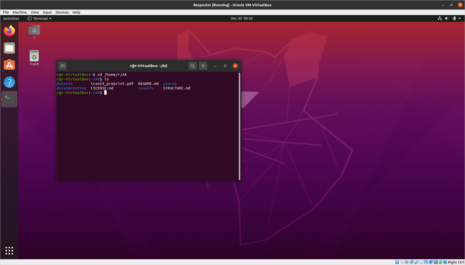The height and width of the screenshot is (265, 465).
Task: Click VirtualBox recording status icon
Action: pyautogui.click(x=431, y=262)
